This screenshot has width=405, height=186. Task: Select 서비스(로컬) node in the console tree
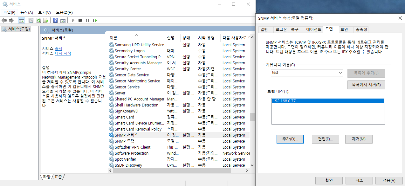[16, 29]
